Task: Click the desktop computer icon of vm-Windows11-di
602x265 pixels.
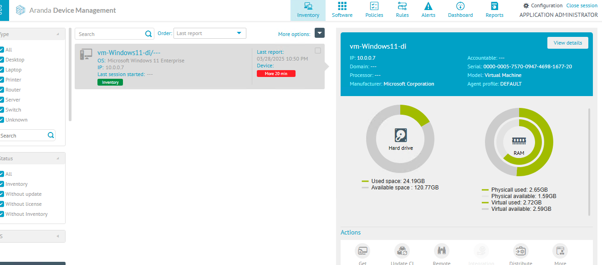Action: click(x=86, y=54)
